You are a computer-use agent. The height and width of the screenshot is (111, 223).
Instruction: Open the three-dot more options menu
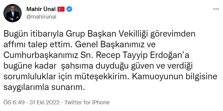(216, 9)
